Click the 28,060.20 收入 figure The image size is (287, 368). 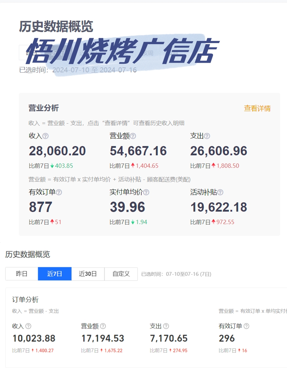point(57,151)
